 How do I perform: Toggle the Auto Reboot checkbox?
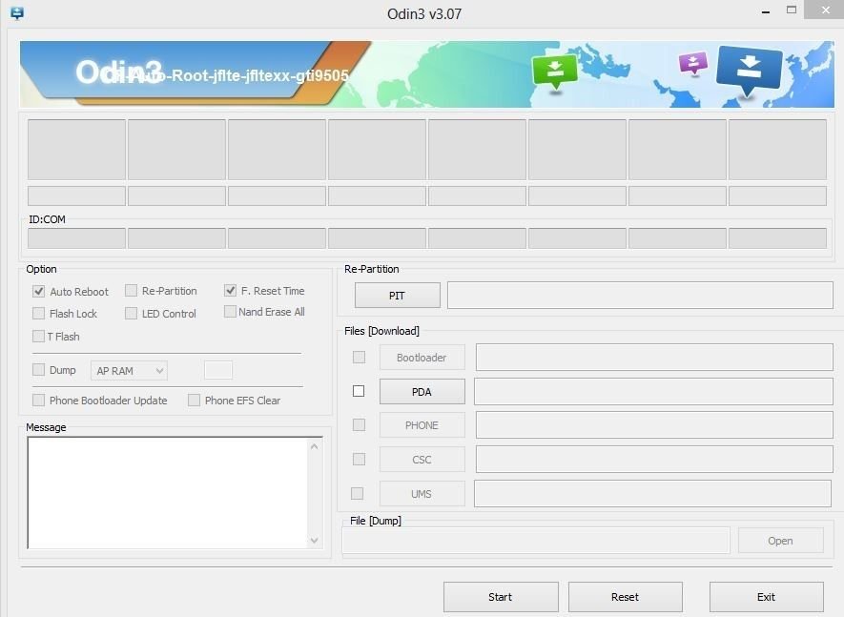coord(38,291)
